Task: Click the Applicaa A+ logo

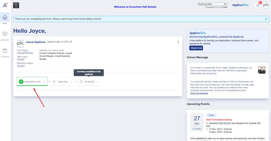Action: [x=5, y=5]
